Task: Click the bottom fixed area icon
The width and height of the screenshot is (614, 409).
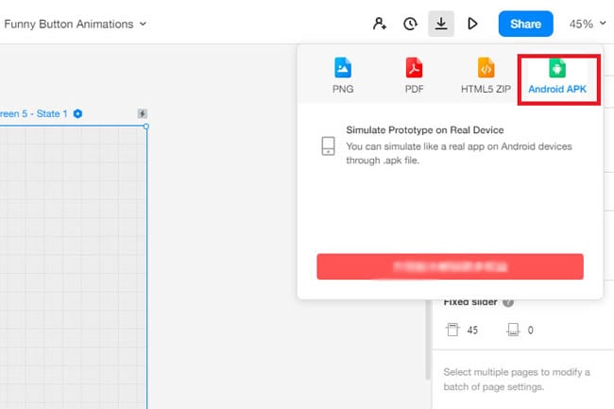Action: pos(513,330)
